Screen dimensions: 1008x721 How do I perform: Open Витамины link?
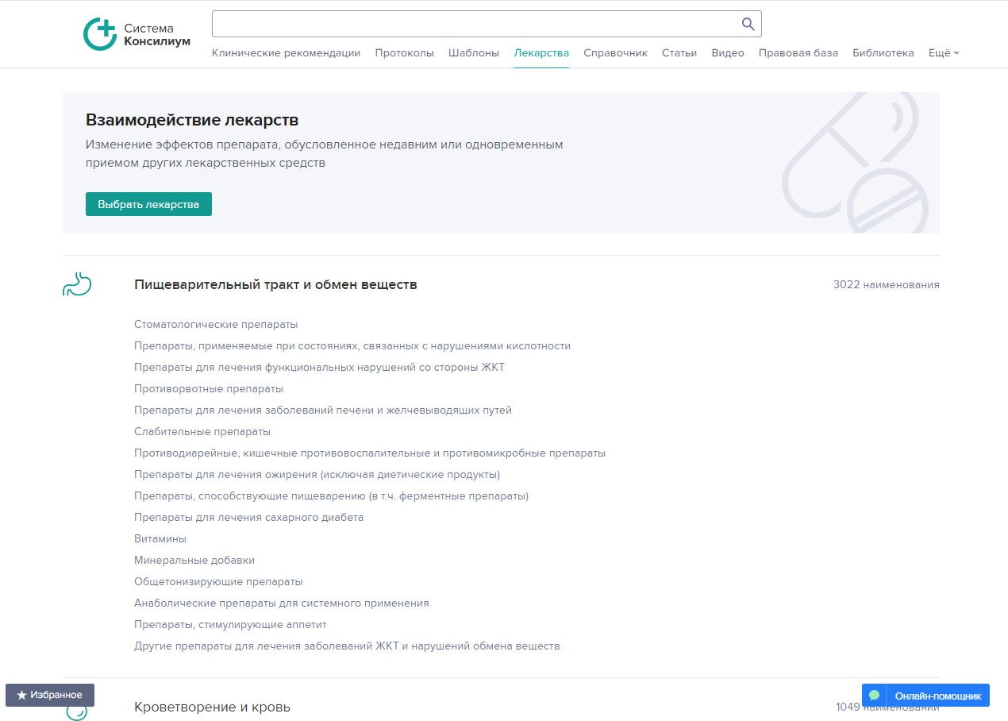coord(160,539)
